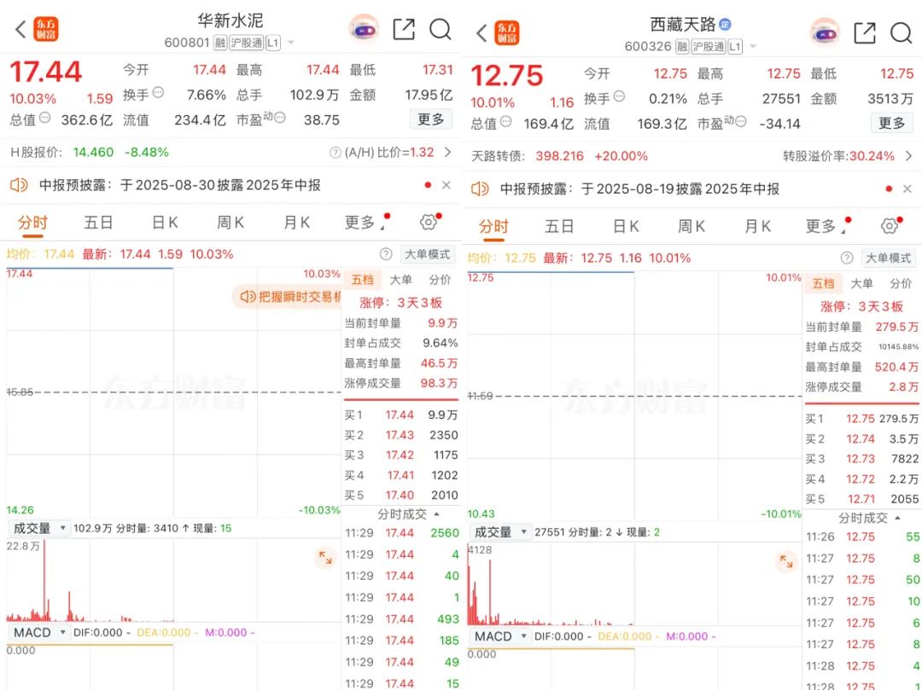
Task: Show 更多 quote details for 华新水泥
Action: click(x=431, y=119)
